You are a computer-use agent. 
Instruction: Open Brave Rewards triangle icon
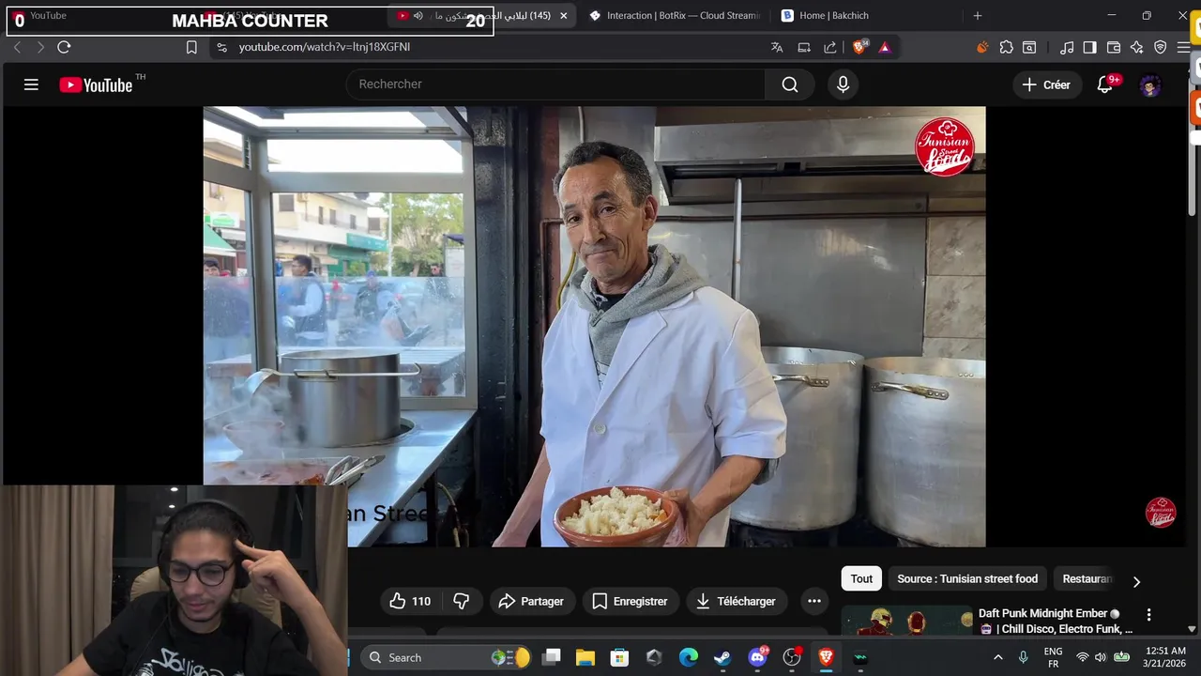(885, 47)
